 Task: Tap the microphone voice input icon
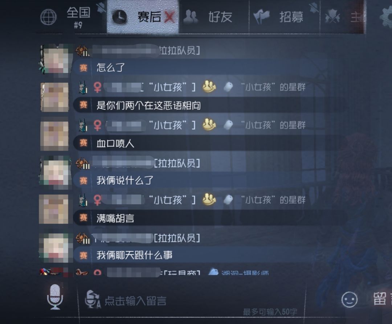pos(55,296)
